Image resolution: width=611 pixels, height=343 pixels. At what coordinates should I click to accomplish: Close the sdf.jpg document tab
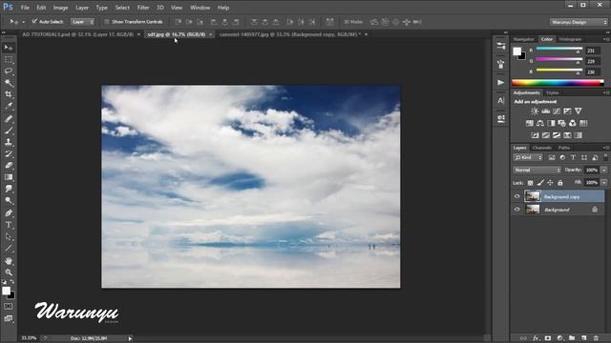(x=210, y=34)
